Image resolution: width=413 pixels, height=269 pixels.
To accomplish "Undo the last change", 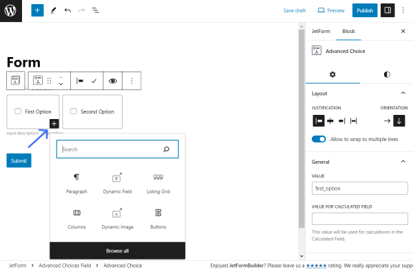I will pyautogui.click(x=67, y=10).
